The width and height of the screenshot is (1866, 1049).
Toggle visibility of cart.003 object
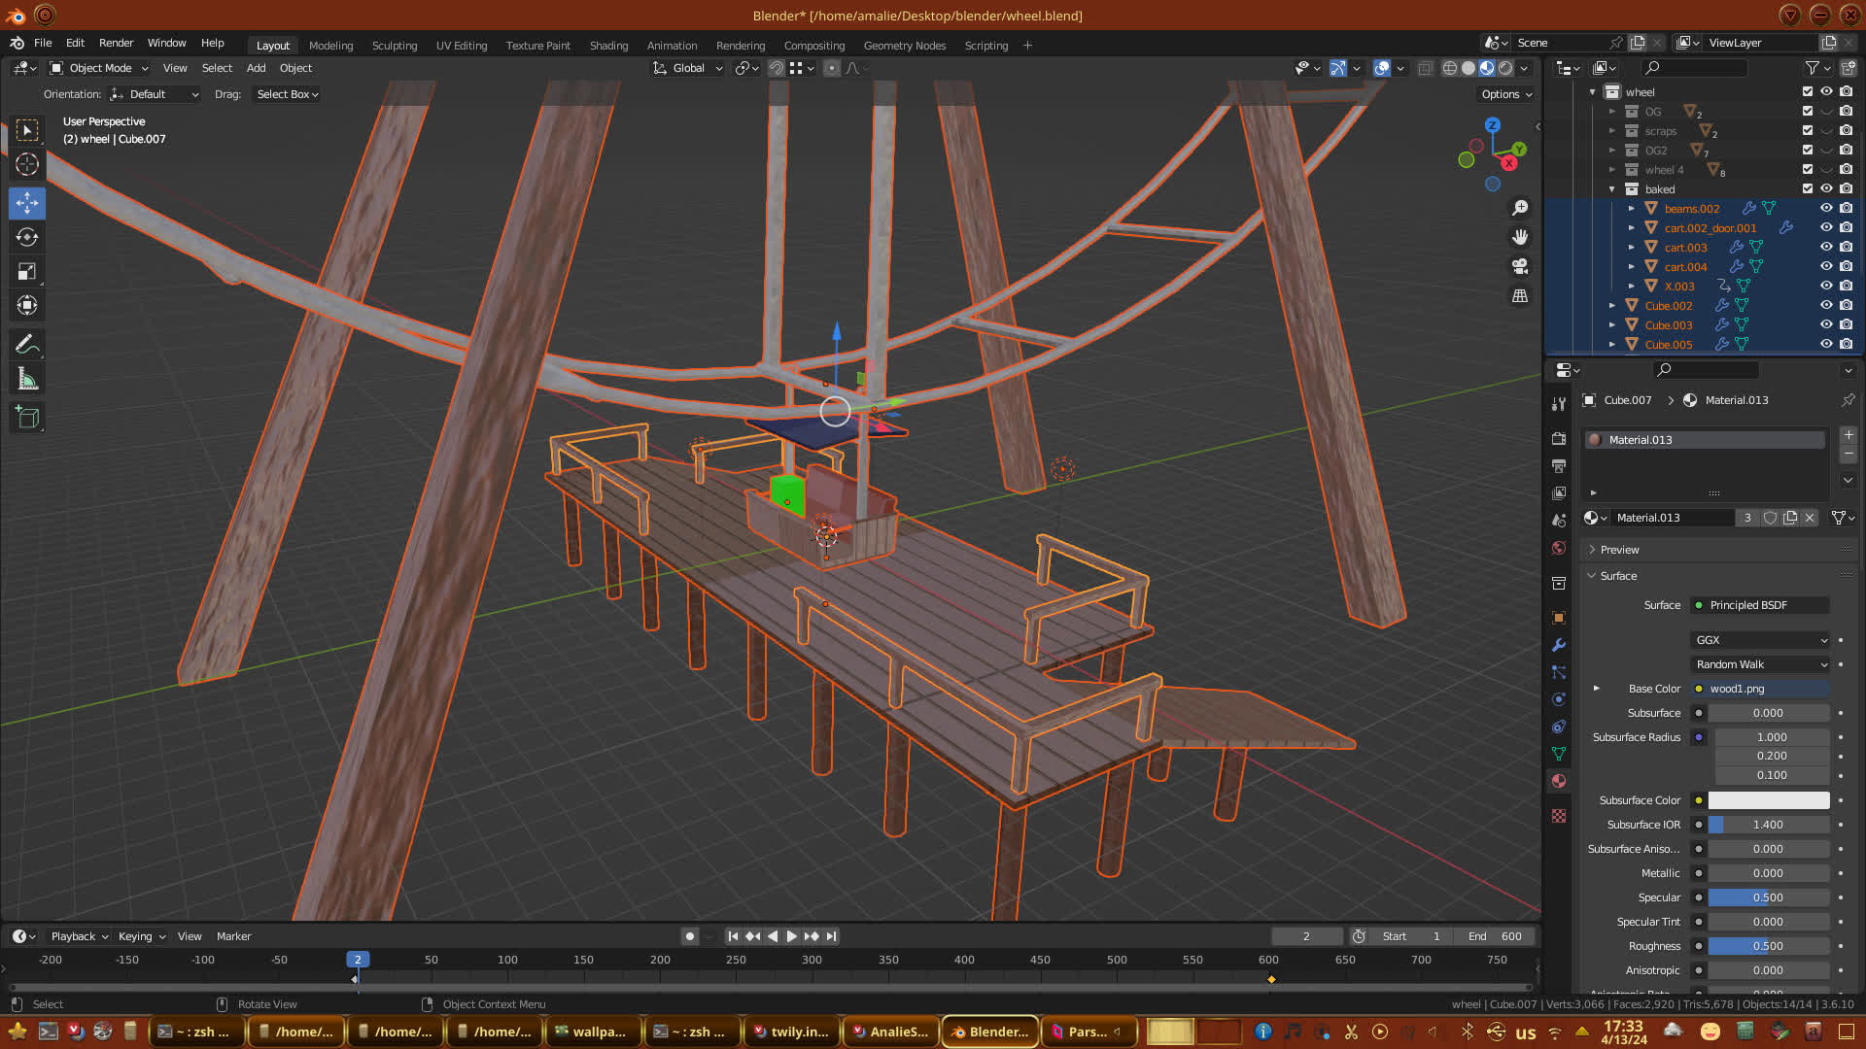pos(1826,247)
